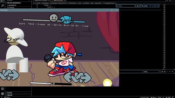The image size is (175, 98).
Task: Open the Manage gear settings icon
Action: (2, 94)
